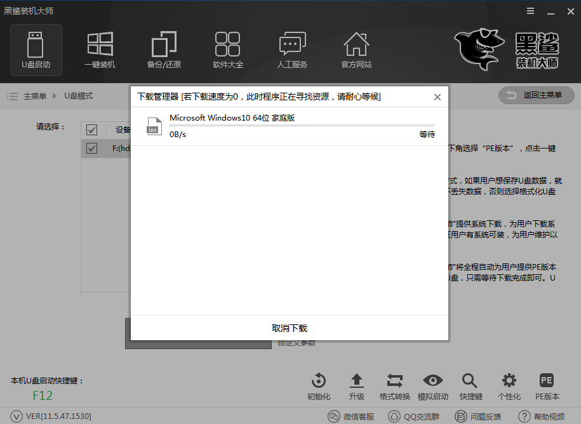
Task: Open the 备份/还原 backup and restore tool
Action: [163, 50]
